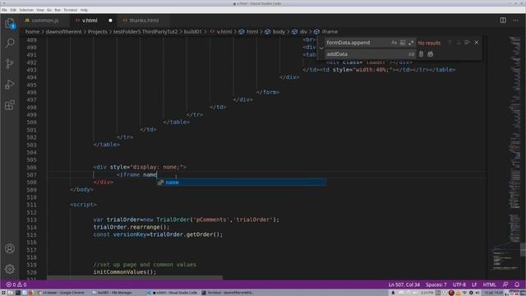Click the red tray icon in system tray
The width and height of the screenshot is (526, 296).
(x=451, y=293)
